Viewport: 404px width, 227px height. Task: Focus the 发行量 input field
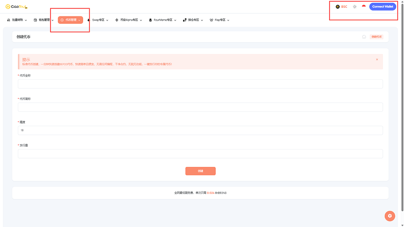pos(200,154)
